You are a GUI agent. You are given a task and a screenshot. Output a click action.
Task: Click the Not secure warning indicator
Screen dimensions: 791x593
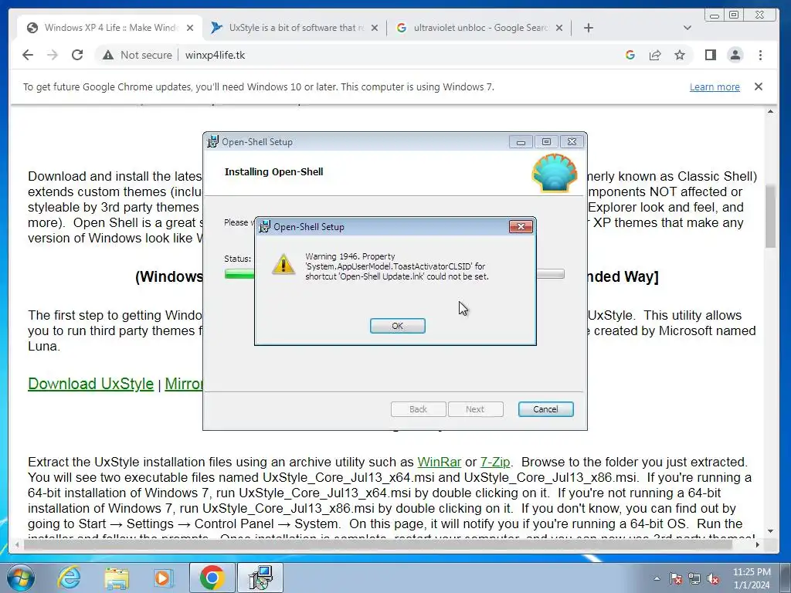137,55
